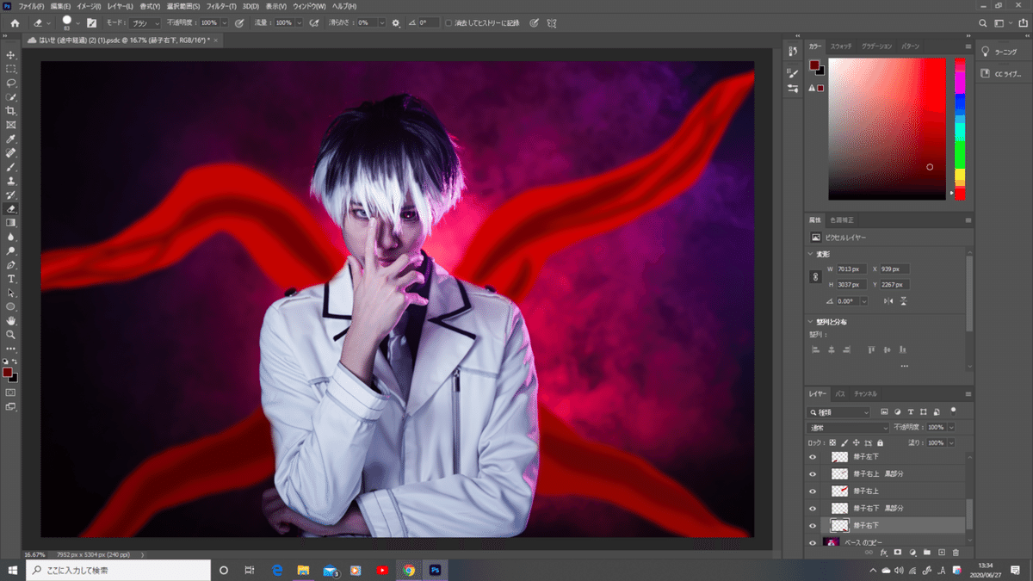Screen dimensions: 1033x581
Task: Open the 滑らかさ smoothing dropdown
Action: (x=380, y=22)
